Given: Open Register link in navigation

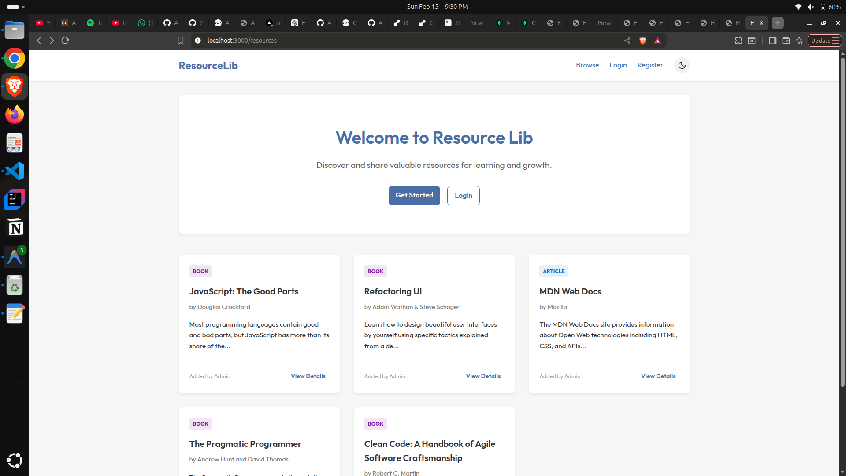Looking at the screenshot, I should tap(650, 65).
